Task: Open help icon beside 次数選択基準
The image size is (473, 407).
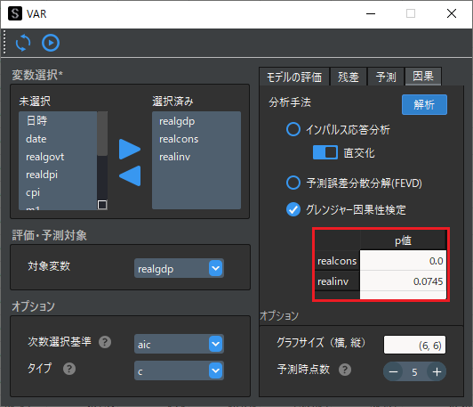Action: (x=105, y=342)
